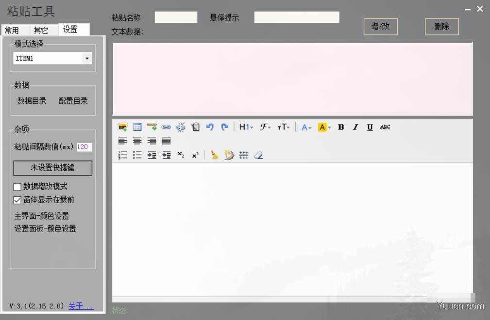Erase content using the eraser icon
The image size is (490, 320).
tap(258, 155)
